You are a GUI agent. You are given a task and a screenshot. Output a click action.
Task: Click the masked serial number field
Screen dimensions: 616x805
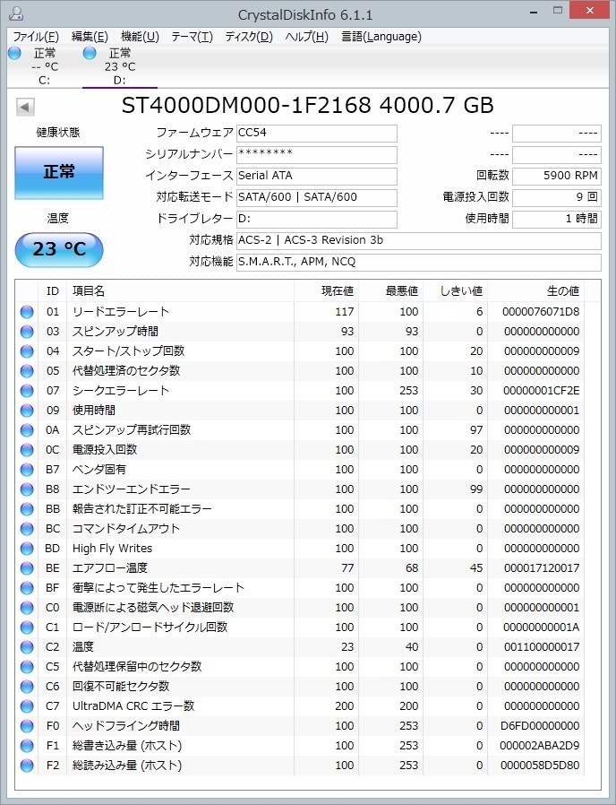click(x=316, y=154)
